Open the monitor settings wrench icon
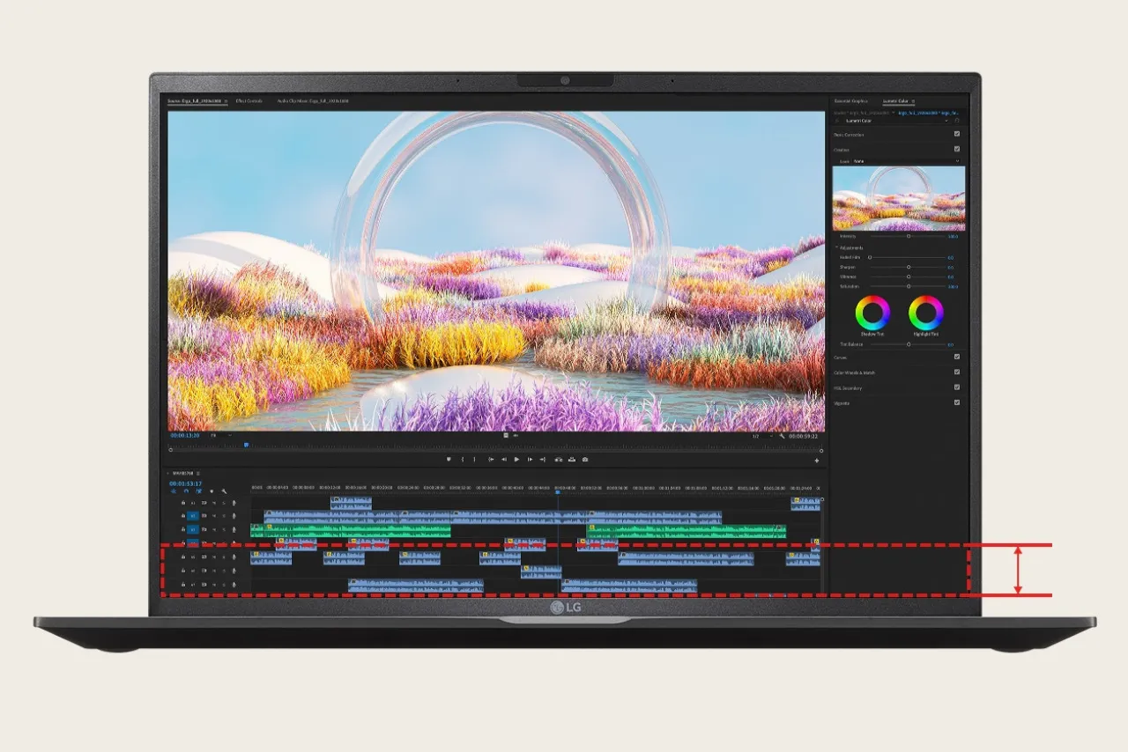This screenshot has height=752, width=1128. pyautogui.click(x=782, y=436)
